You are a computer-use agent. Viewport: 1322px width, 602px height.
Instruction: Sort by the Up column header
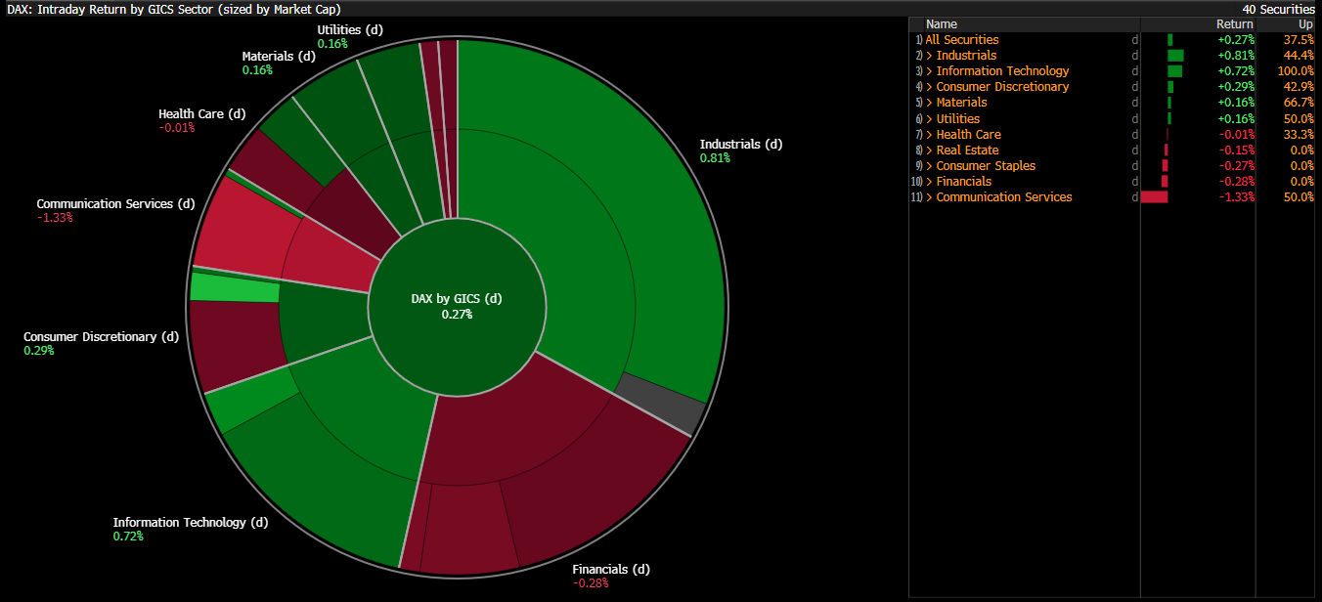coord(1305,24)
